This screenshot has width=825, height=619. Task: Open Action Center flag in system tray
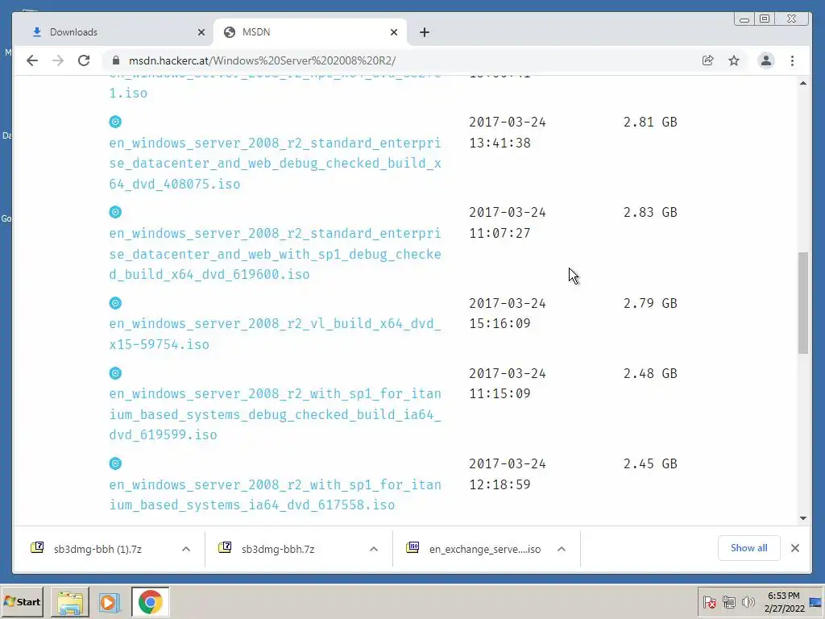click(709, 602)
